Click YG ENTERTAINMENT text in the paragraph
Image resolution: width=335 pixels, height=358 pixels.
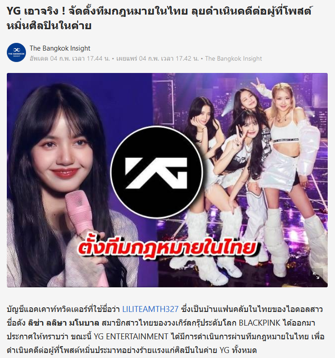[x=131, y=337]
